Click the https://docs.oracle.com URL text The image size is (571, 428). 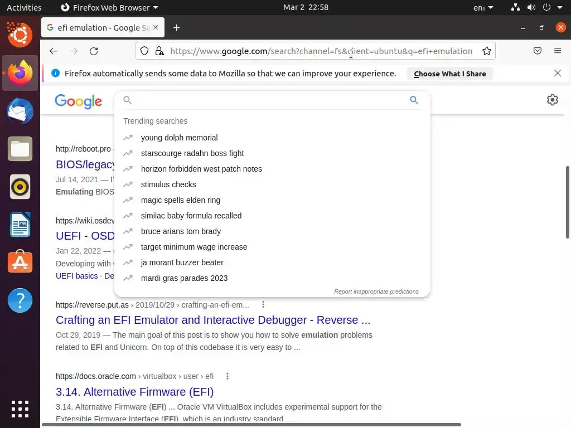(x=96, y=376)
